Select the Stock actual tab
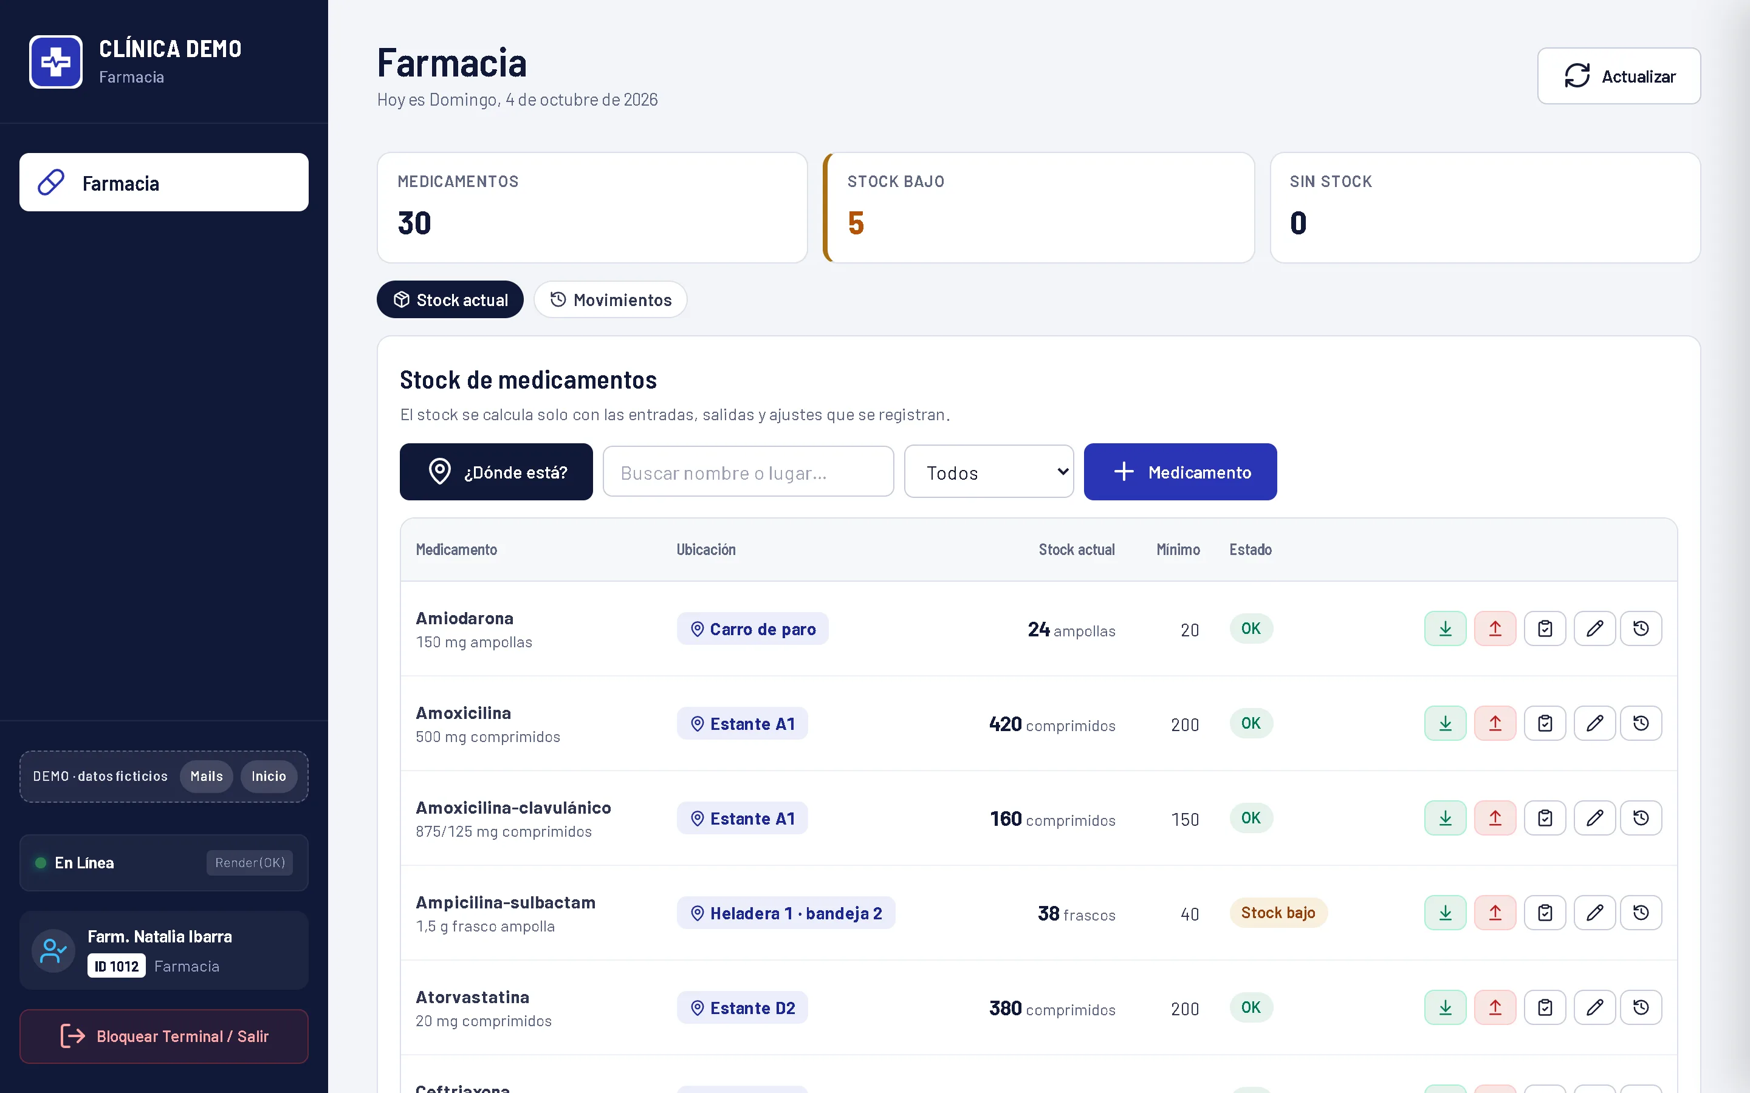Viewport: 1750px width, 1093px height. pos(450,300)
